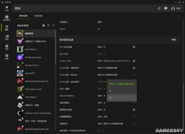Select Shadow of the Tomb Raider icon
This screenshot has height=134, width=185.
tap(20, 113)
